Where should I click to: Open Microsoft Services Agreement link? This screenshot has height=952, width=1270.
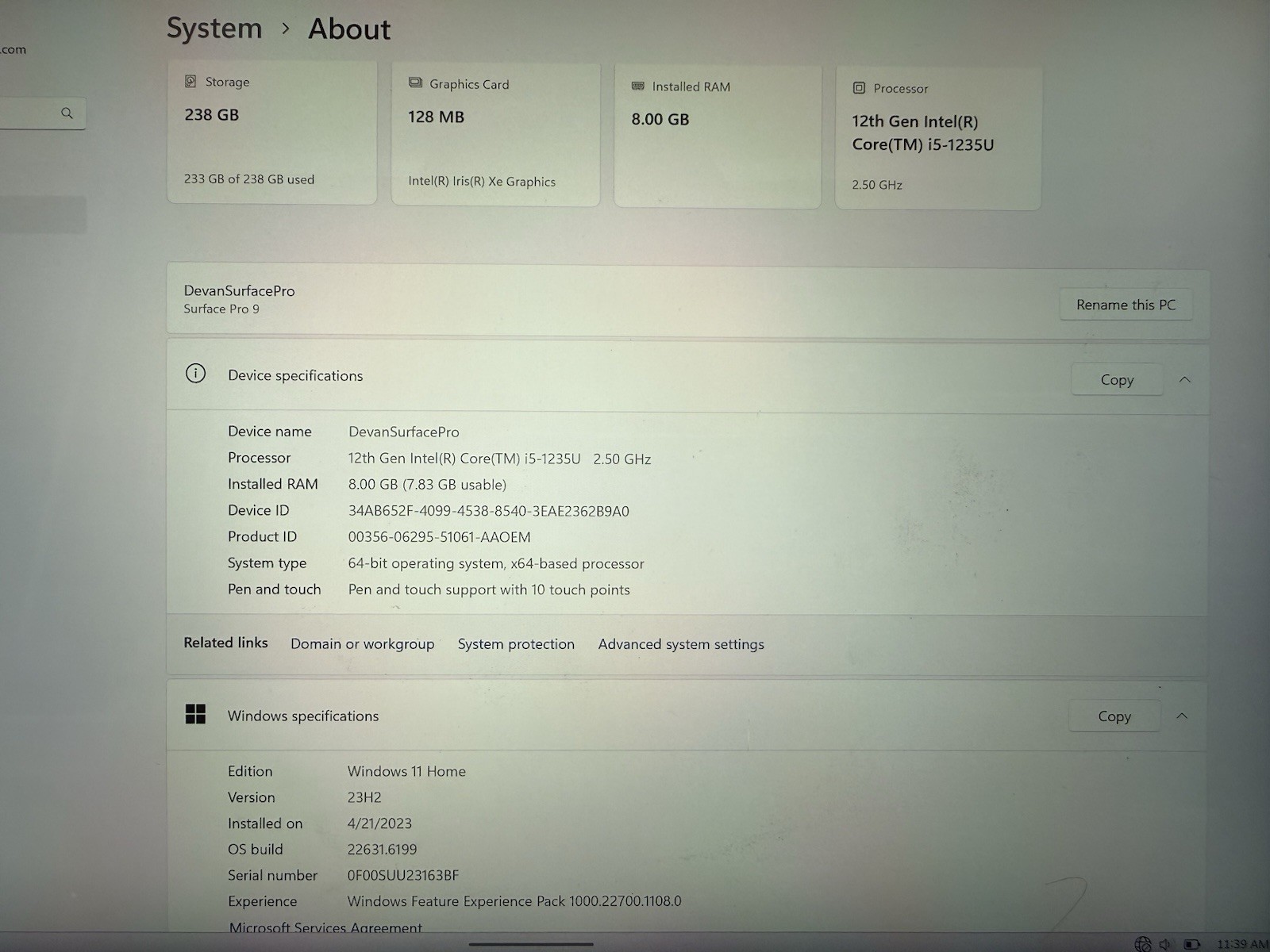(325, 927)
